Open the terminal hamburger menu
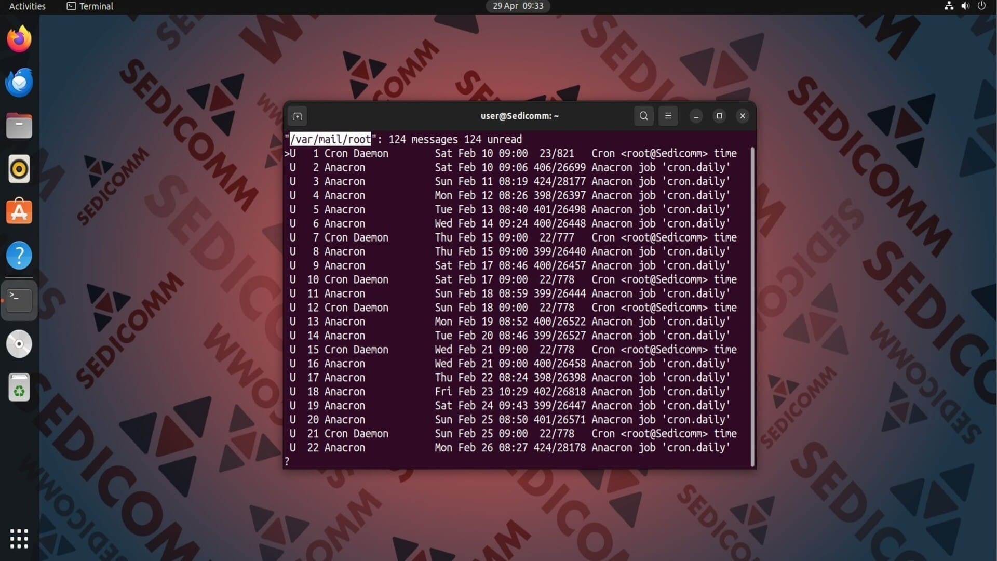This screenshot has height=561, width=997. point(668,116)
